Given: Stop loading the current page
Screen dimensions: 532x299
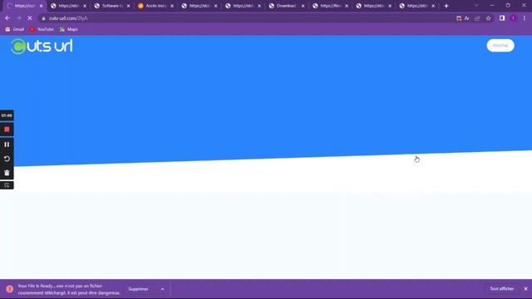Looking at the screenshot, I should tap(30, 18).
